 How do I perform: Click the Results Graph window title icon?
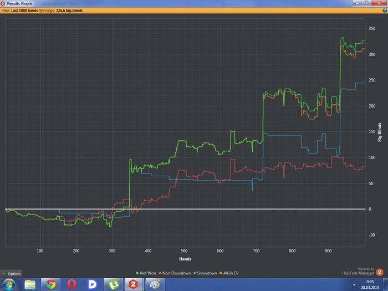pos(3,3)
